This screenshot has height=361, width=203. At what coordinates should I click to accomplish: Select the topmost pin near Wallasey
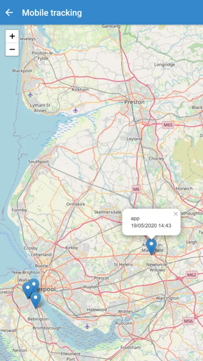34,284
